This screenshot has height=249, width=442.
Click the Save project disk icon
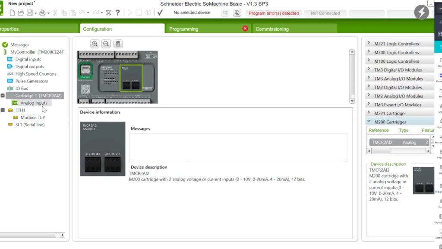(x=29, y=13)
